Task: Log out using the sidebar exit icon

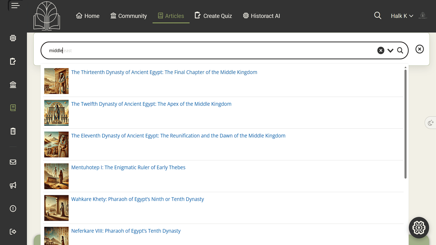Action: [x=13, y=231]
